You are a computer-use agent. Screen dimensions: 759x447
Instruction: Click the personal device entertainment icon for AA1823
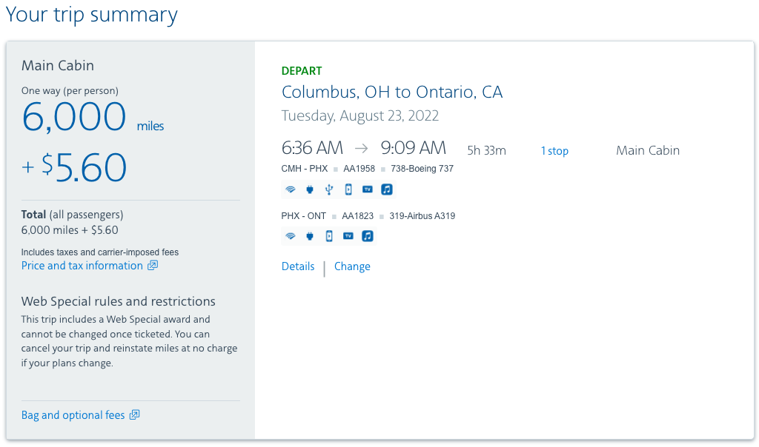(329, 237)
